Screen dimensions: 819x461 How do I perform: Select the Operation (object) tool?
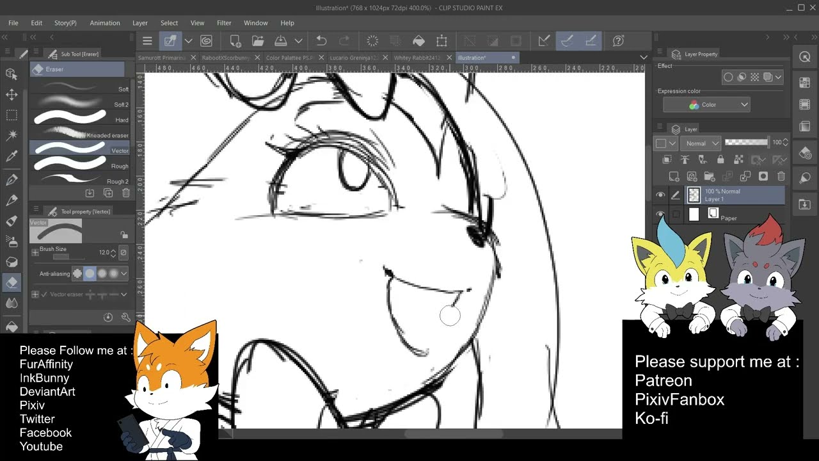point(12,74)
